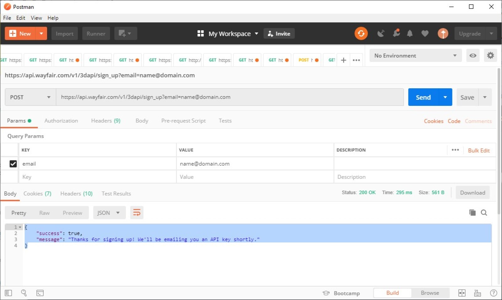
Task: Open the Test Results tab
Action: (116, 194)
